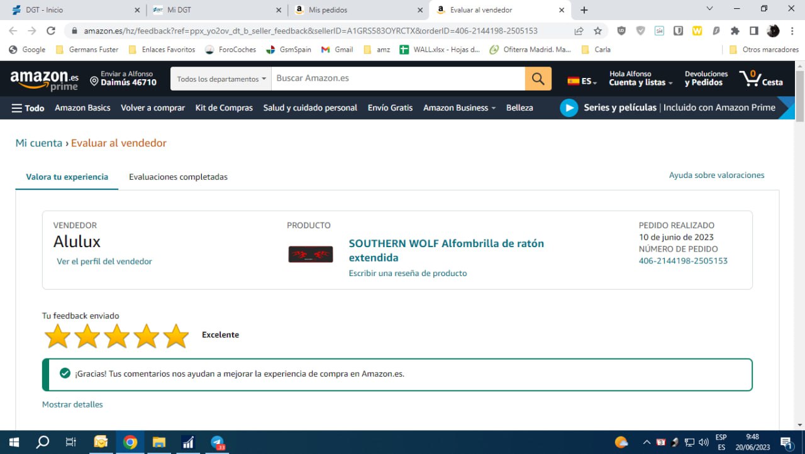
Task: Open the Todo hamburger menu
Action: point(28,108)
